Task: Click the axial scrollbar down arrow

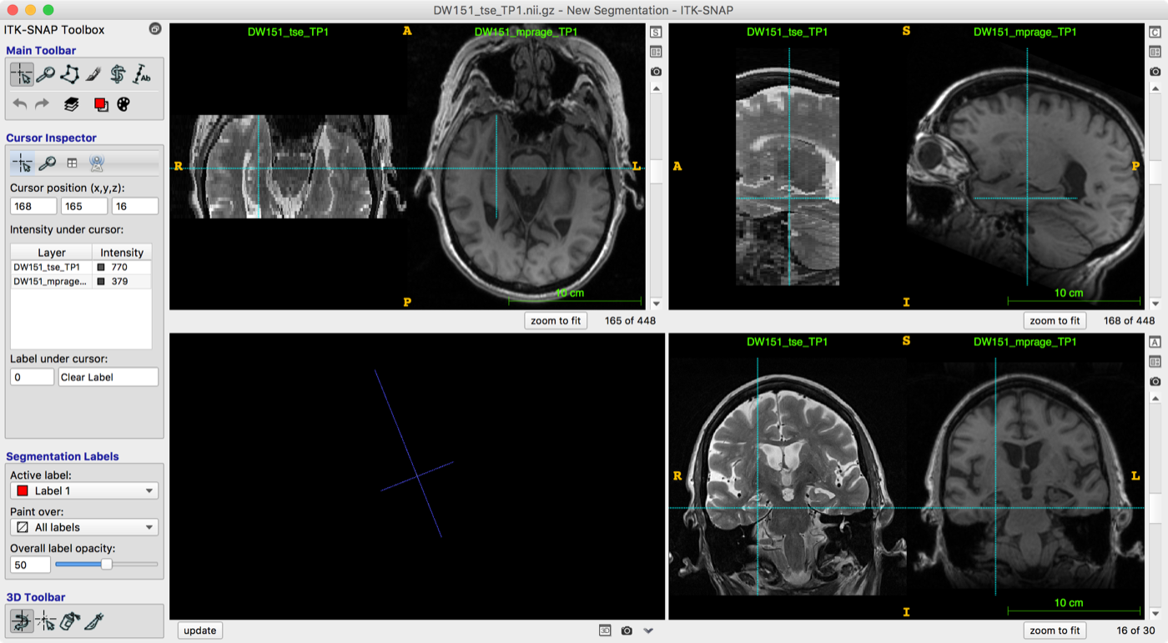Action: [x=656, y=304]
